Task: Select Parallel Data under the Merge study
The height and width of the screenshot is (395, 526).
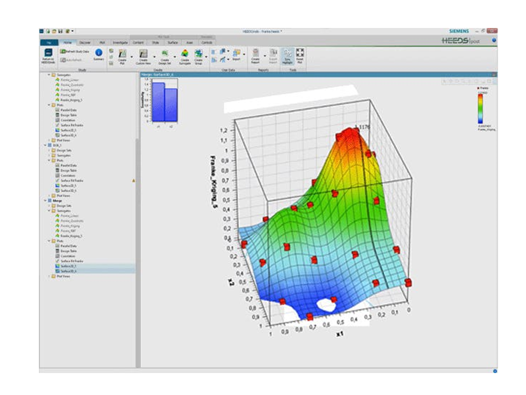Action: tap(66, 246)
